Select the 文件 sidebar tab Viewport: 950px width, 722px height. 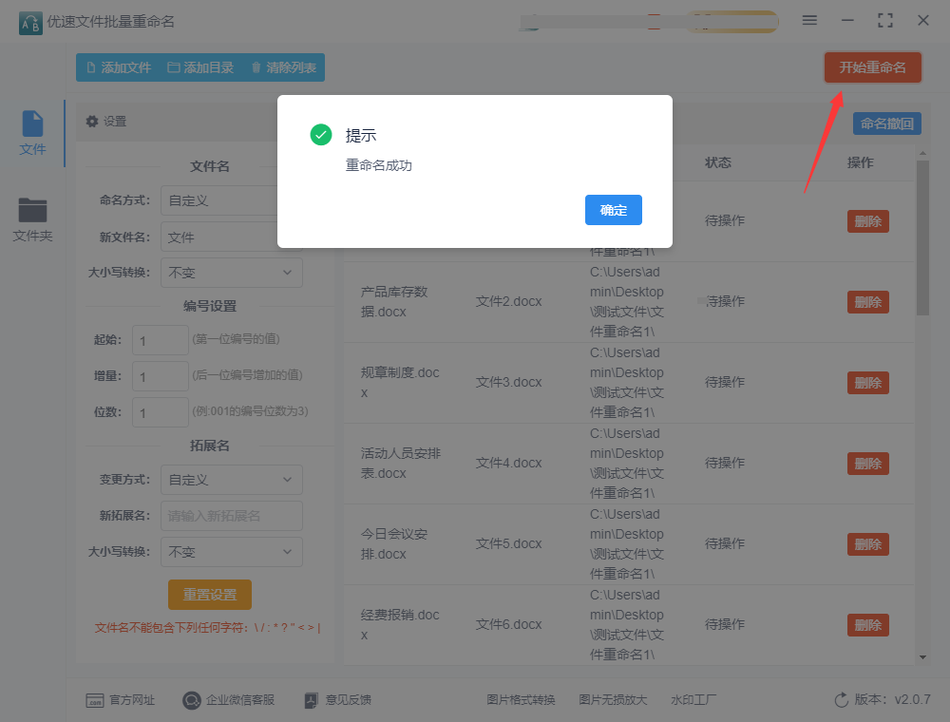tap(32, 133)
